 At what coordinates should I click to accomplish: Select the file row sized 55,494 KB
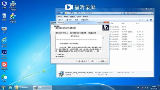click(127, 44)
